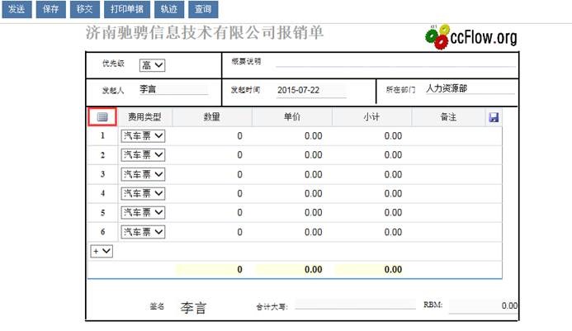This screenshot has width=572, height=331.
Task: Click the 移交 (Transfer) button
Action: click(83, 10)
